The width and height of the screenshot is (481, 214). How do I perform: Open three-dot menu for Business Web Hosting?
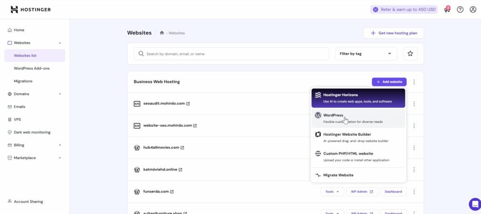pos(414,82)
